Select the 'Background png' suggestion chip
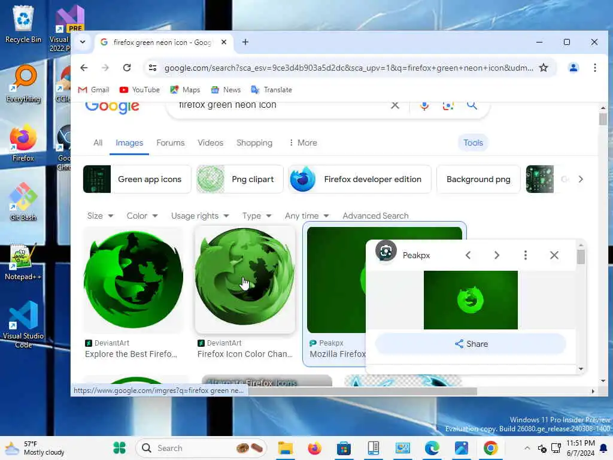The height and width of the screenshot is (460, 613). pos(478,179)
